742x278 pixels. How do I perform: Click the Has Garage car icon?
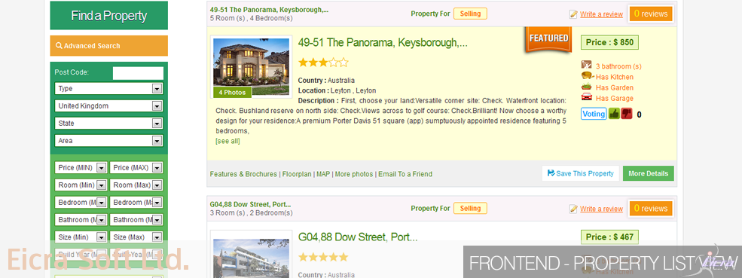[586, 97]
